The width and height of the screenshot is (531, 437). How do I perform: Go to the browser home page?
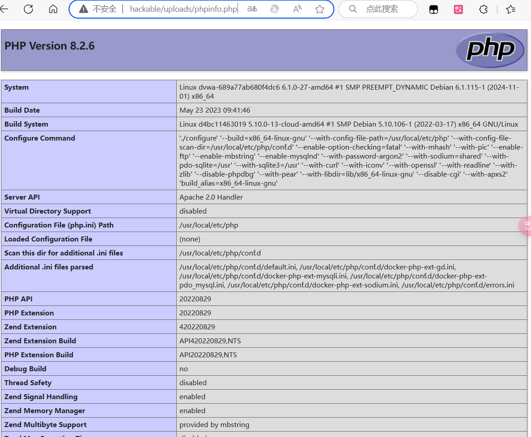(x=53, y=9)
